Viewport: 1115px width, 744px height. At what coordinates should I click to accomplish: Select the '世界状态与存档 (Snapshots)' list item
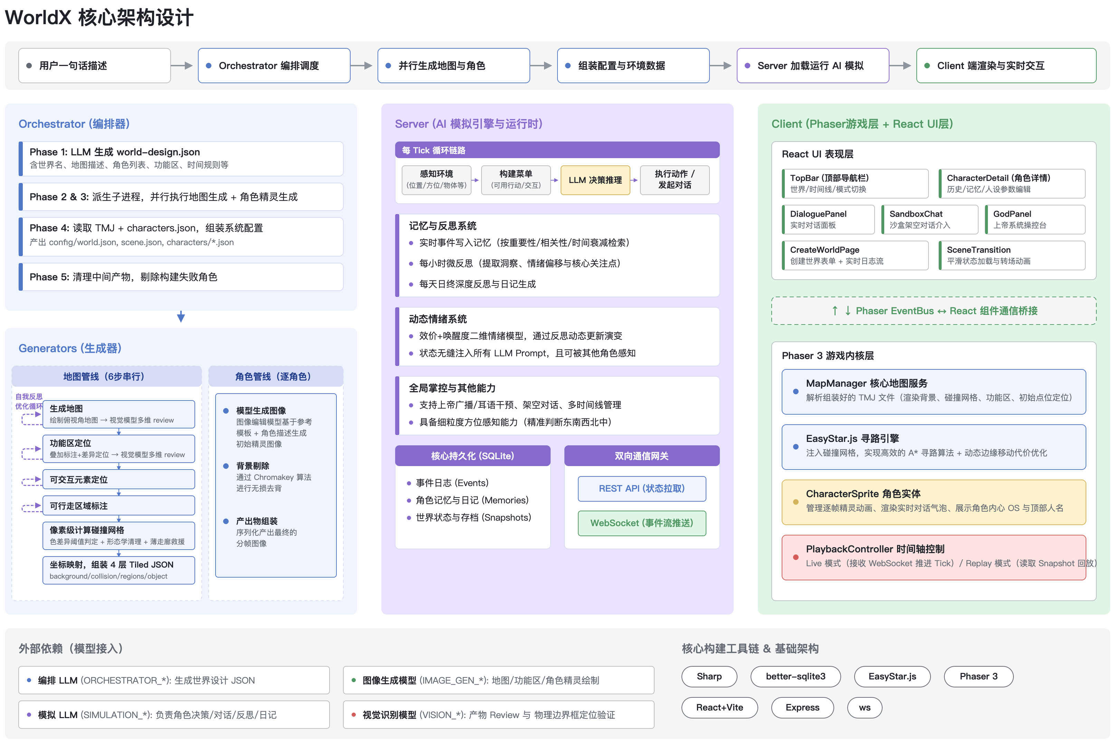468,517
